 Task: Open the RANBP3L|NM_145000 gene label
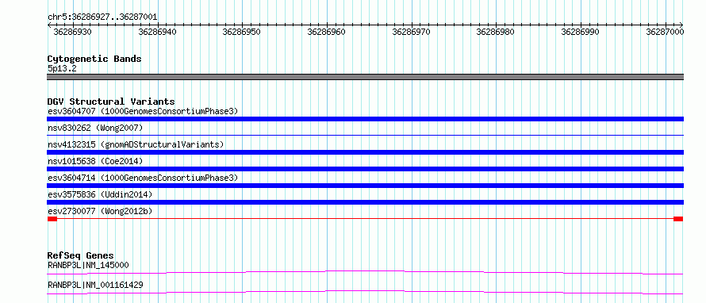coord(88,265)
